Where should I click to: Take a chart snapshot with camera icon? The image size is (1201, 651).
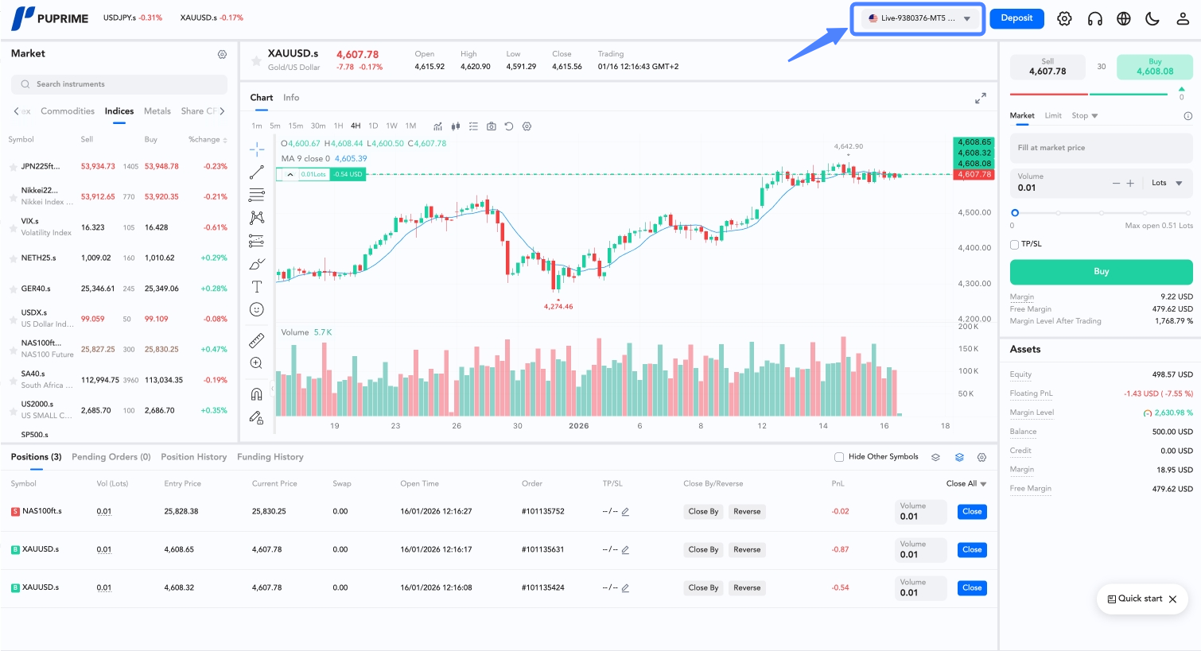[x=491, y=126]
